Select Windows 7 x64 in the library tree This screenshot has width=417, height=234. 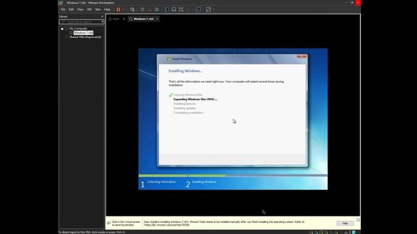point(83,32)
